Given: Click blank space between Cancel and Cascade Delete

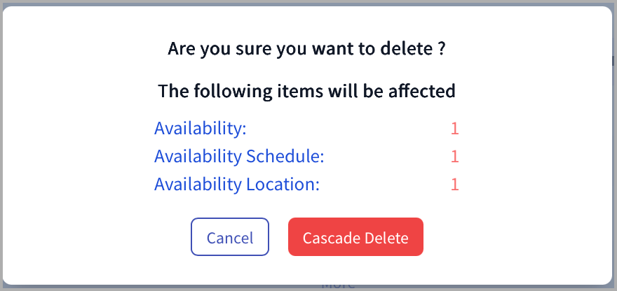Looking at the screenshot, I should tap(278, 237).
